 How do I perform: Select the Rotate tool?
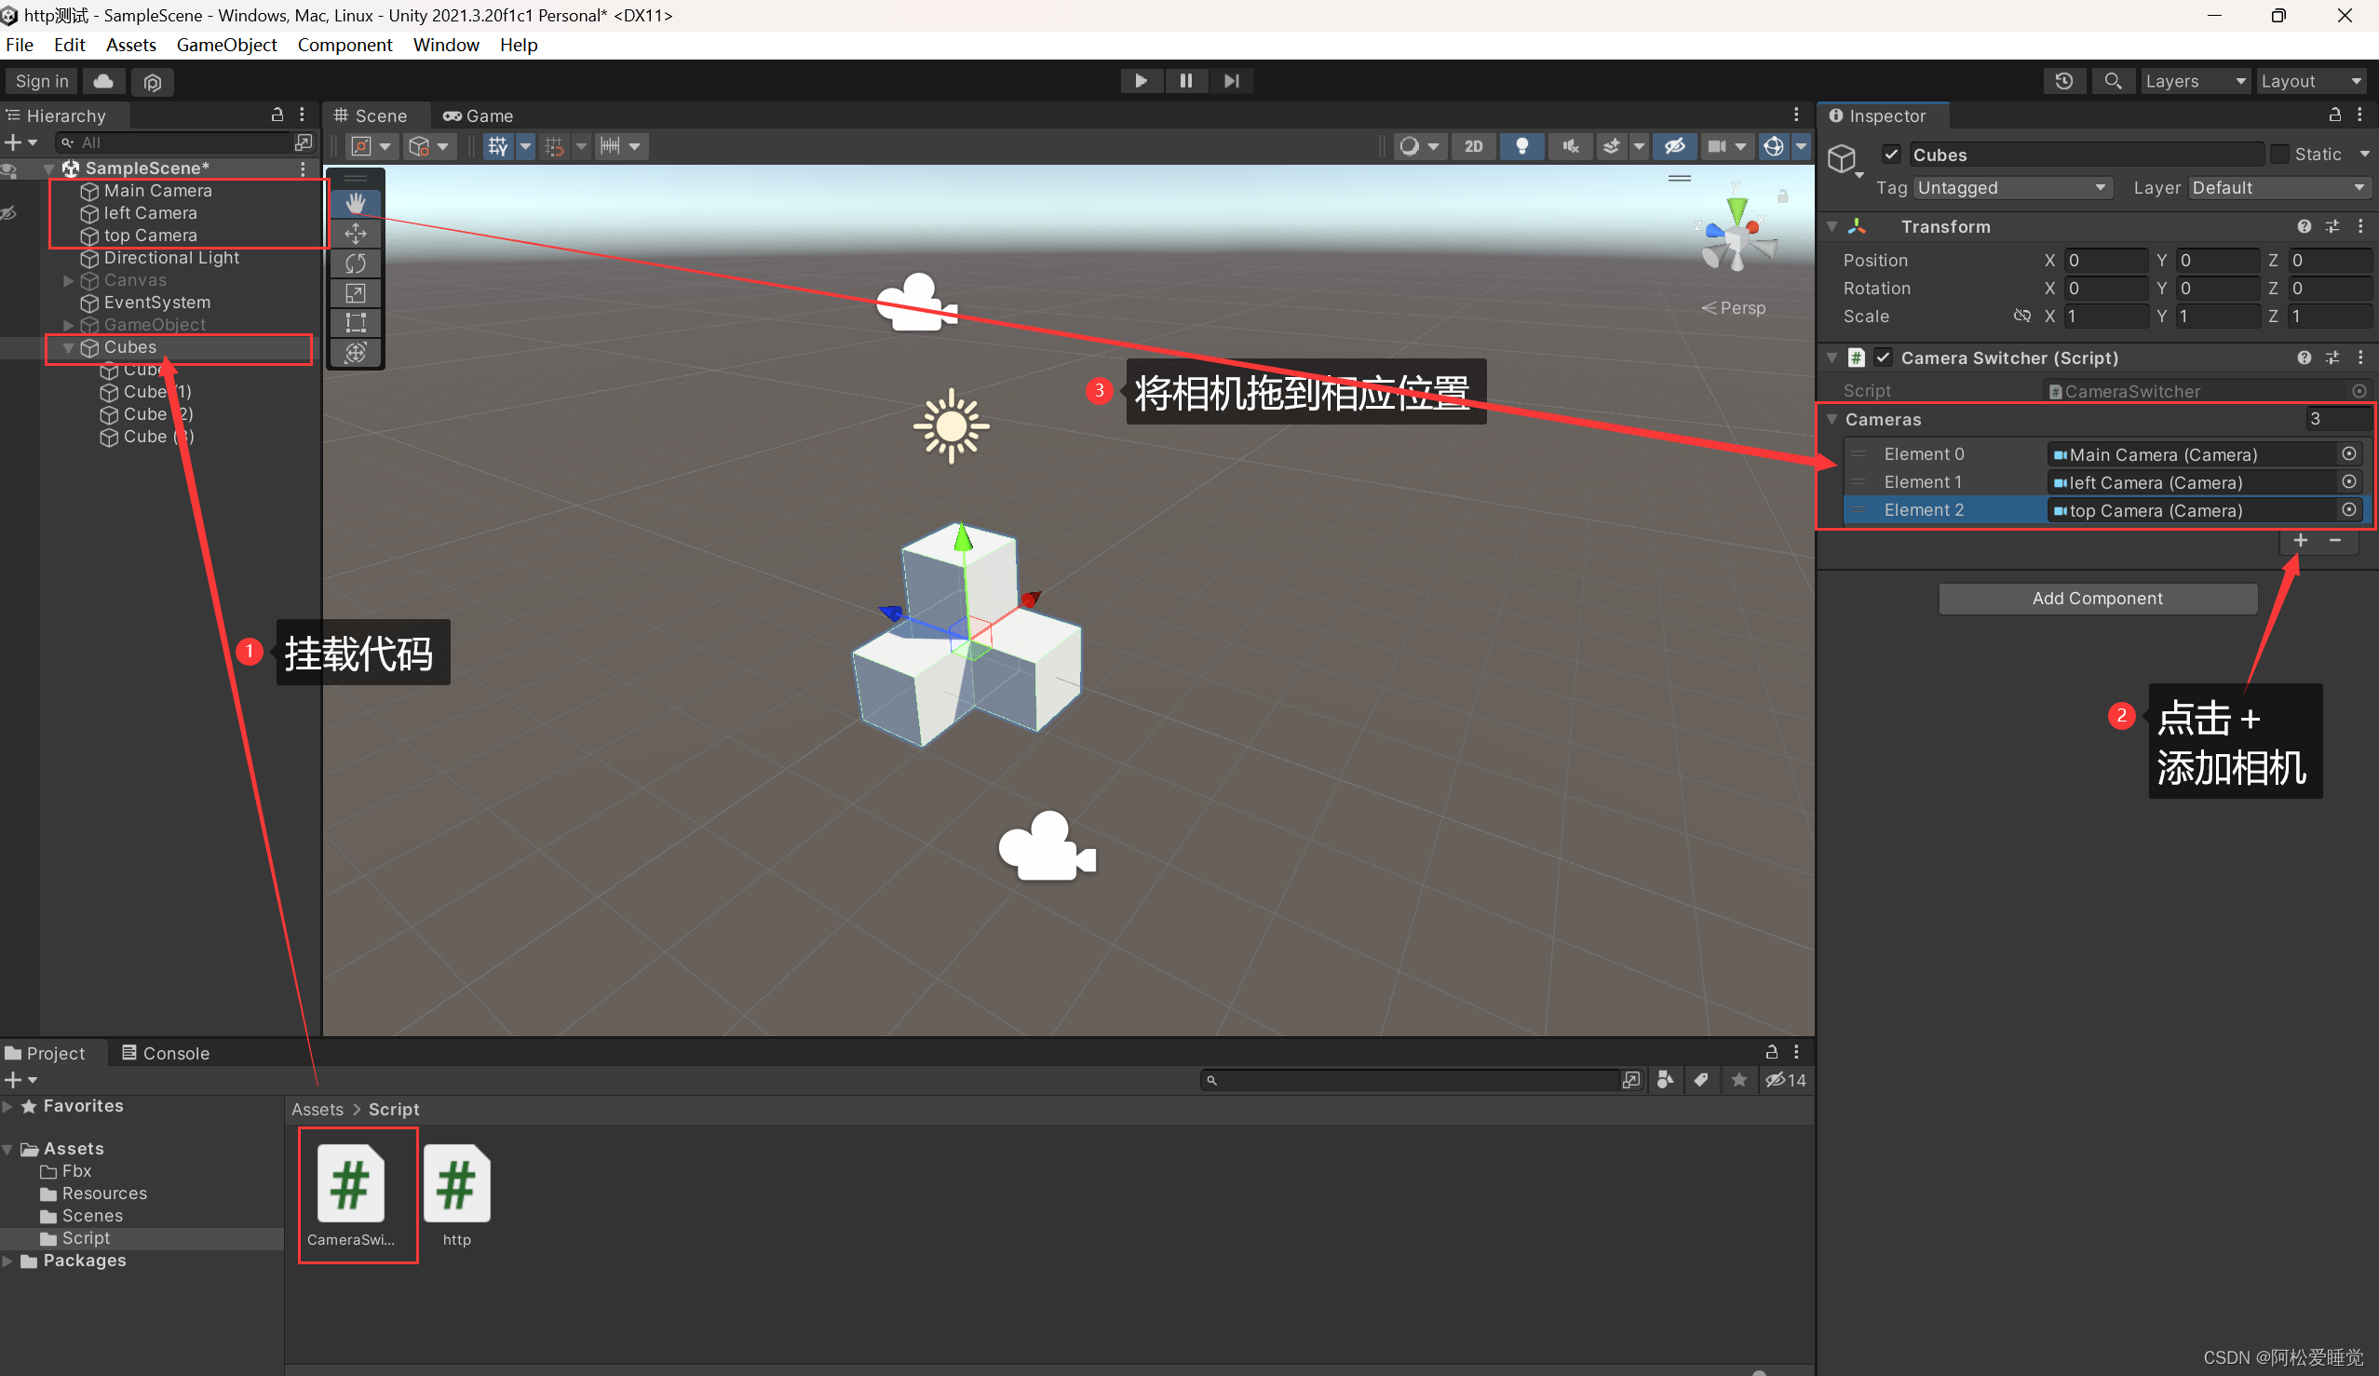356,263
